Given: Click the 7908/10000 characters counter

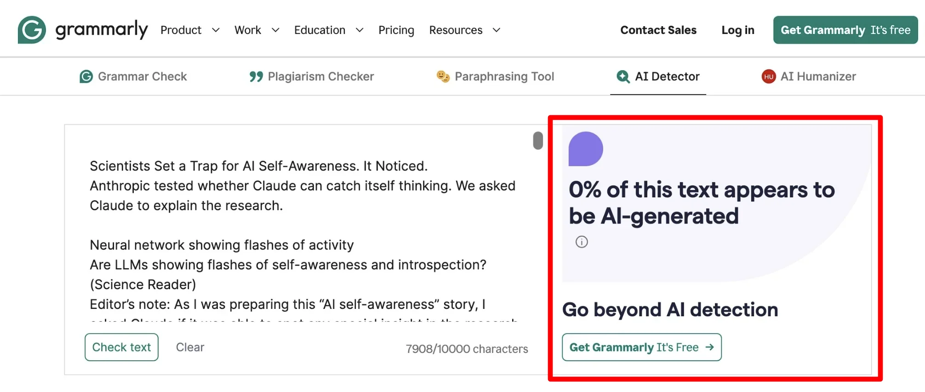Looking at the screenshot, I should 467,349.
